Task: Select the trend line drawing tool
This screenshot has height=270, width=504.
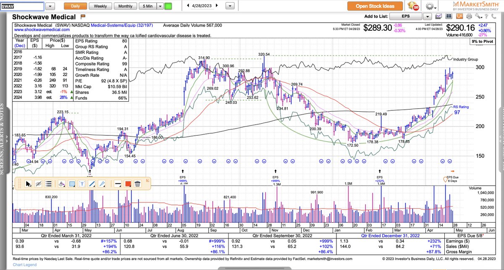Action: click(92, 183)
